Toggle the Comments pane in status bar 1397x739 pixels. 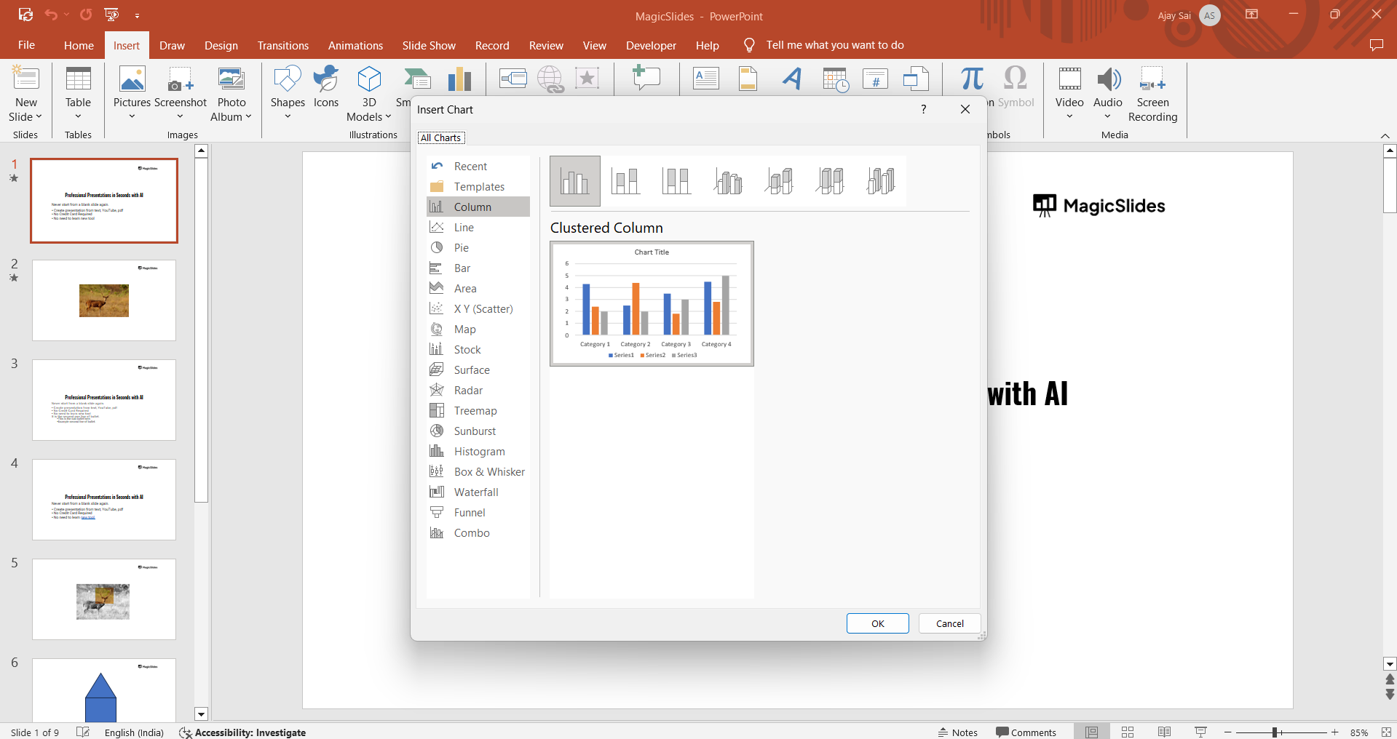click(x=1026, y=732)
